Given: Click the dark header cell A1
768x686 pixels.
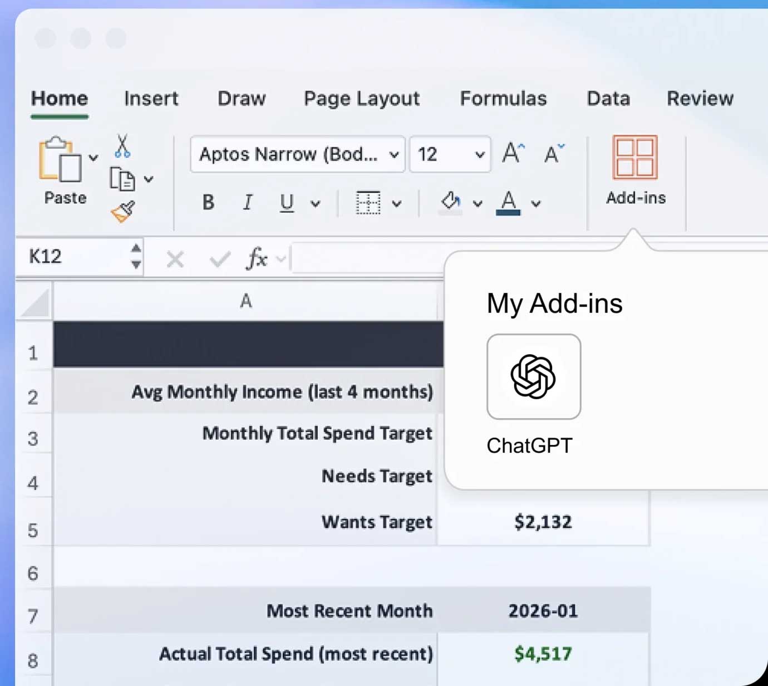Looking at the screenshot, I should point(248,344).
